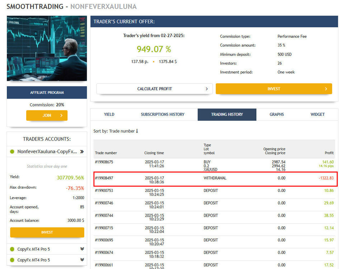Click the AFFILIATE PROGRAM header
Viewport: 341px width, 269px height.
coord(47,93)
